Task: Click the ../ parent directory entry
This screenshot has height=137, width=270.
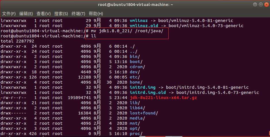Action: coord(134,51)
